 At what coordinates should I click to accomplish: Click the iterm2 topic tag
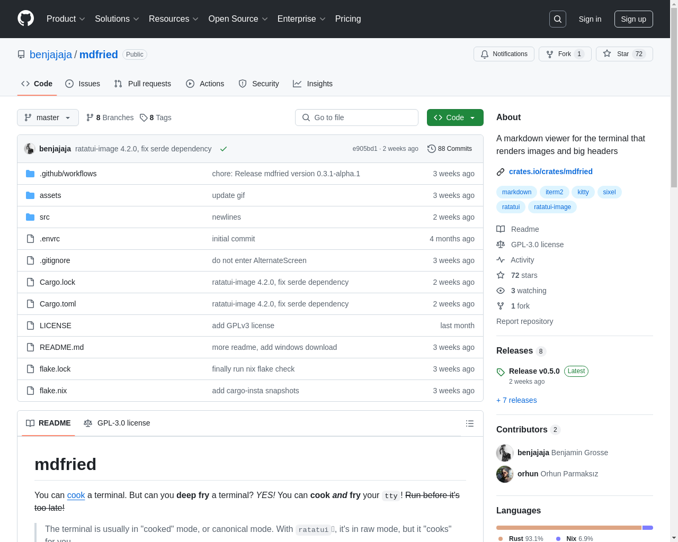tap(555, 192)
